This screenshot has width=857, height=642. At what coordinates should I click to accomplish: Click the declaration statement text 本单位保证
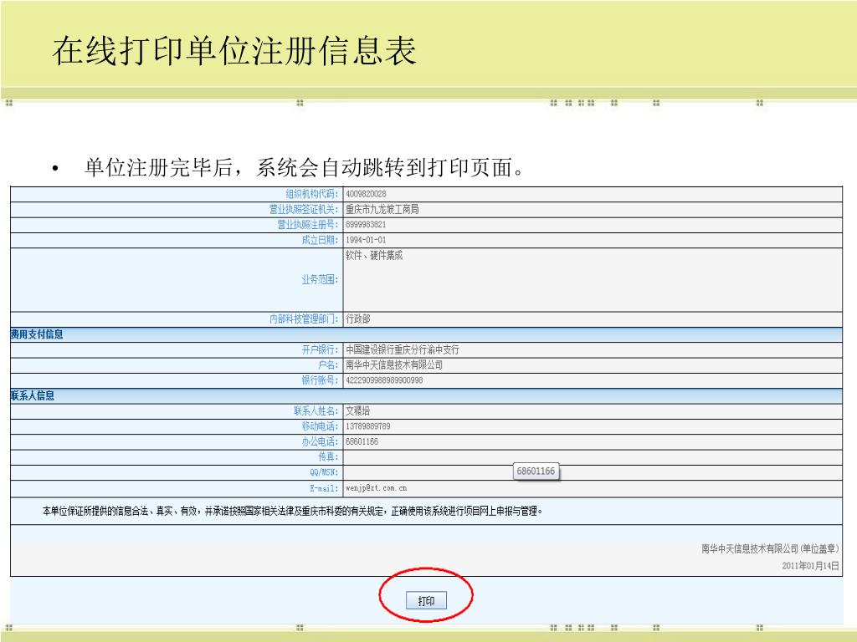pyautogui.click(x=293, y=511)
